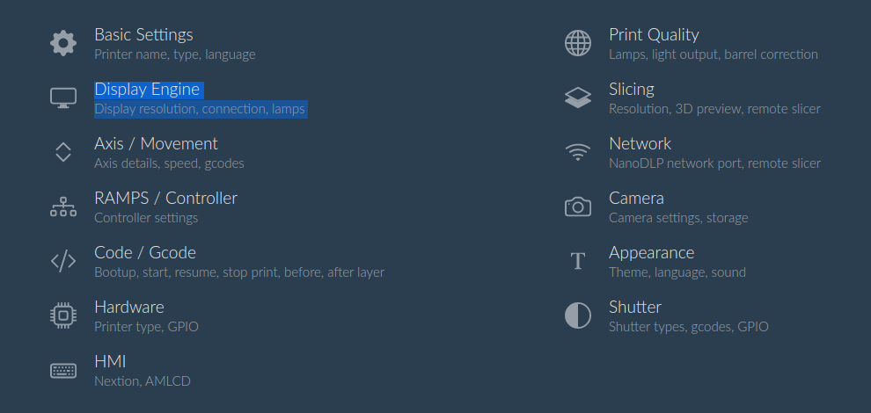Click the Camera icon
871x413 pixels.
pyautogui.click(x=578, y=206)
